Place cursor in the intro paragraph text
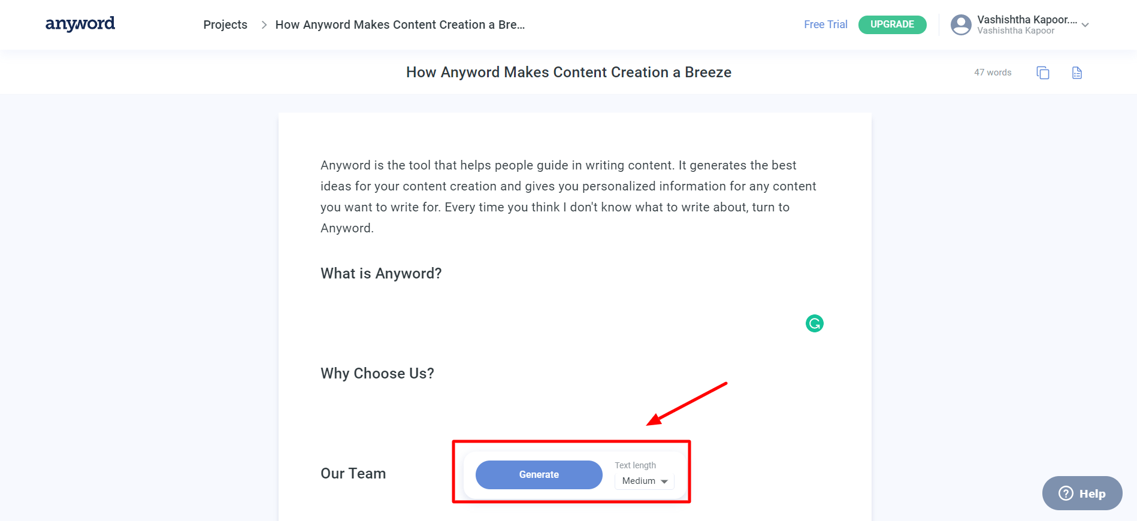This screenshot has height=521, width=1137. 568,196
